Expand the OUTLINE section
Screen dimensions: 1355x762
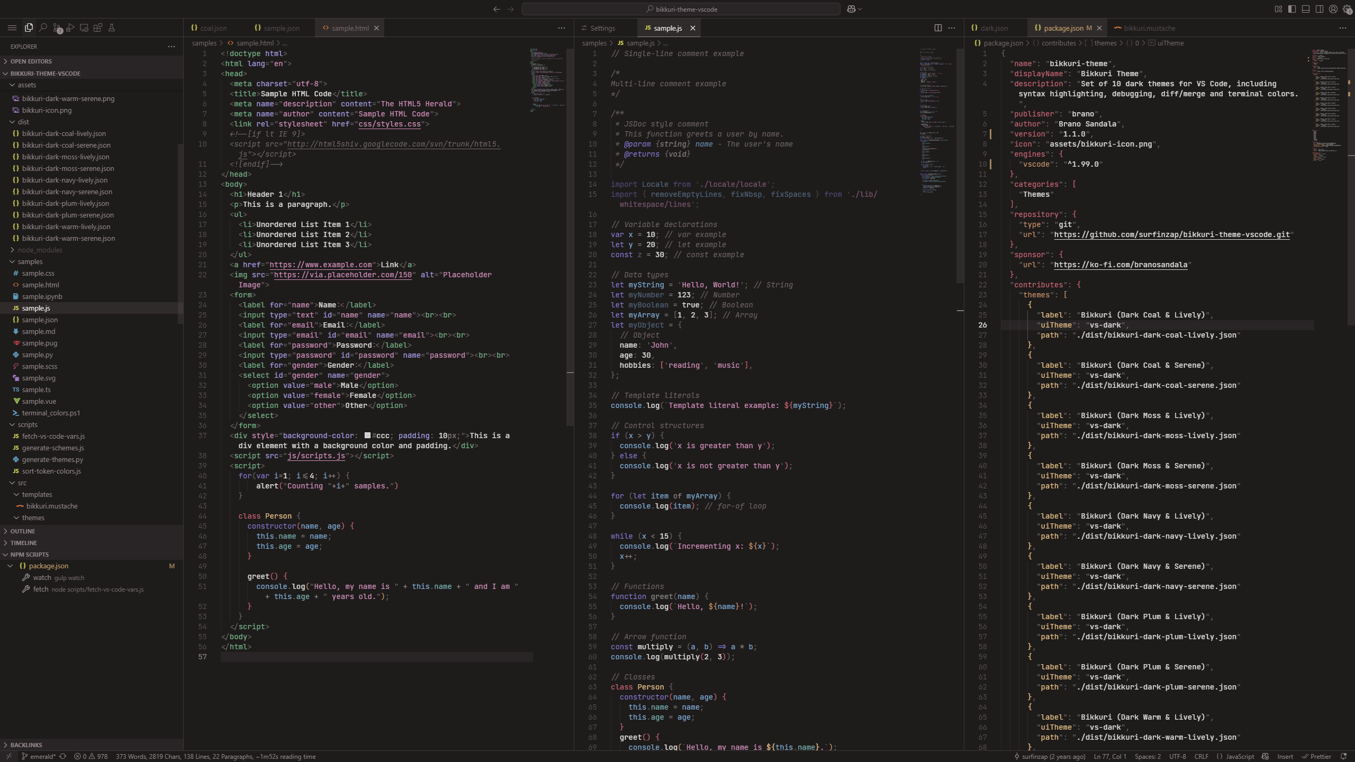(x=22, y=531)
